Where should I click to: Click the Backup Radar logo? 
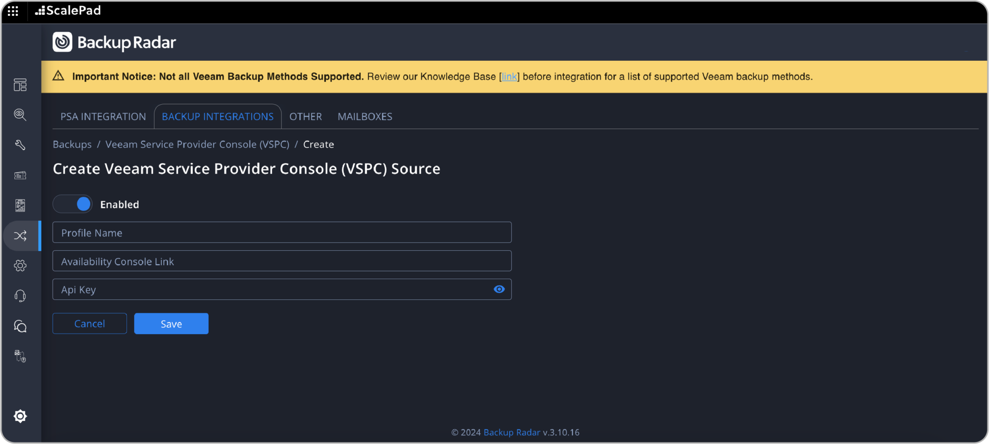click(x=114, y=42)
